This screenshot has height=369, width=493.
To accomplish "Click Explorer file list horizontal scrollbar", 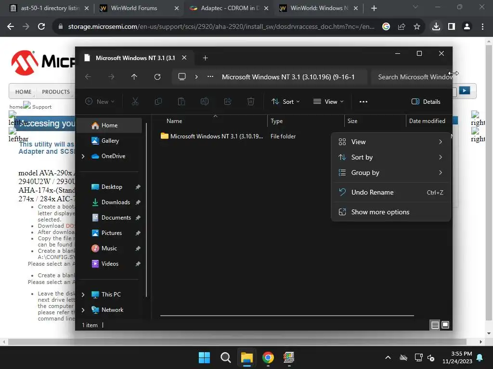I will click(287, 316).
